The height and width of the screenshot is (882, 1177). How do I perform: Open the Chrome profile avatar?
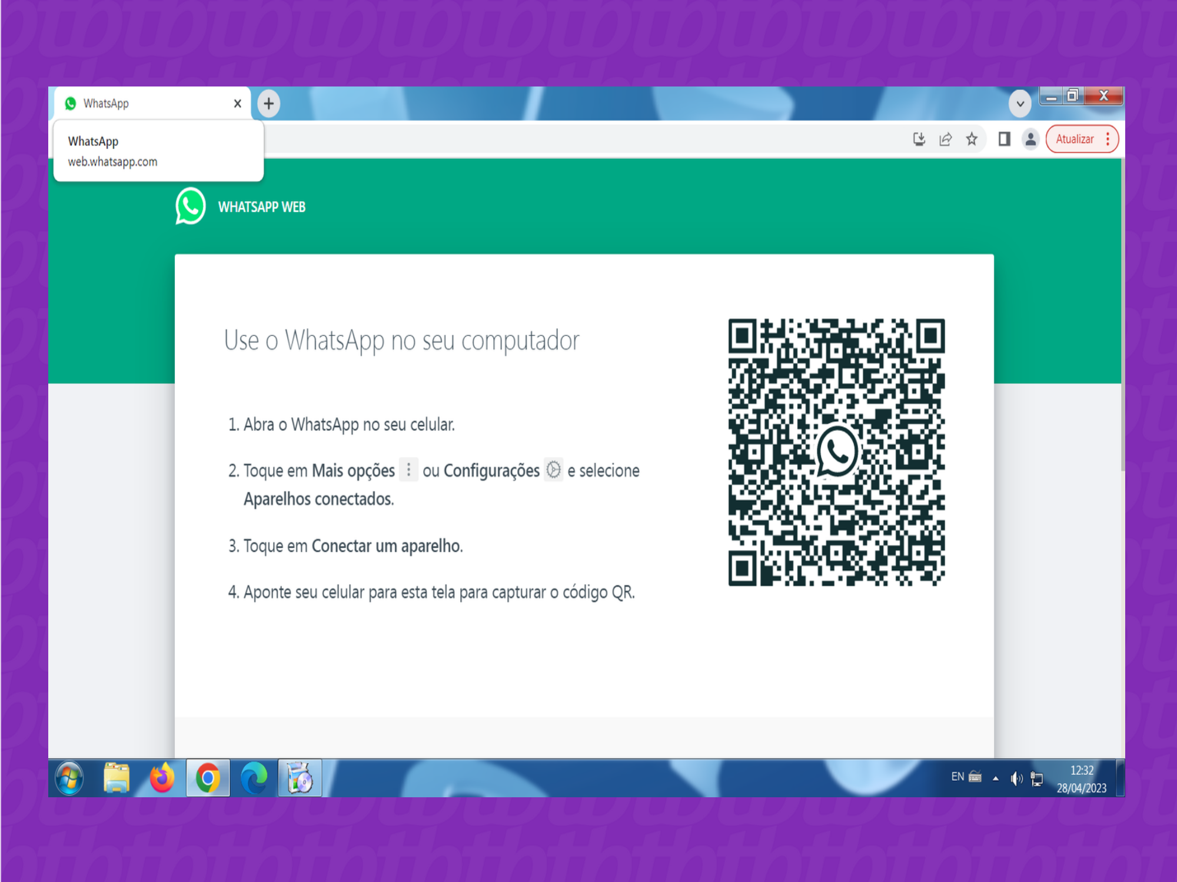[x=1030, y=139]
